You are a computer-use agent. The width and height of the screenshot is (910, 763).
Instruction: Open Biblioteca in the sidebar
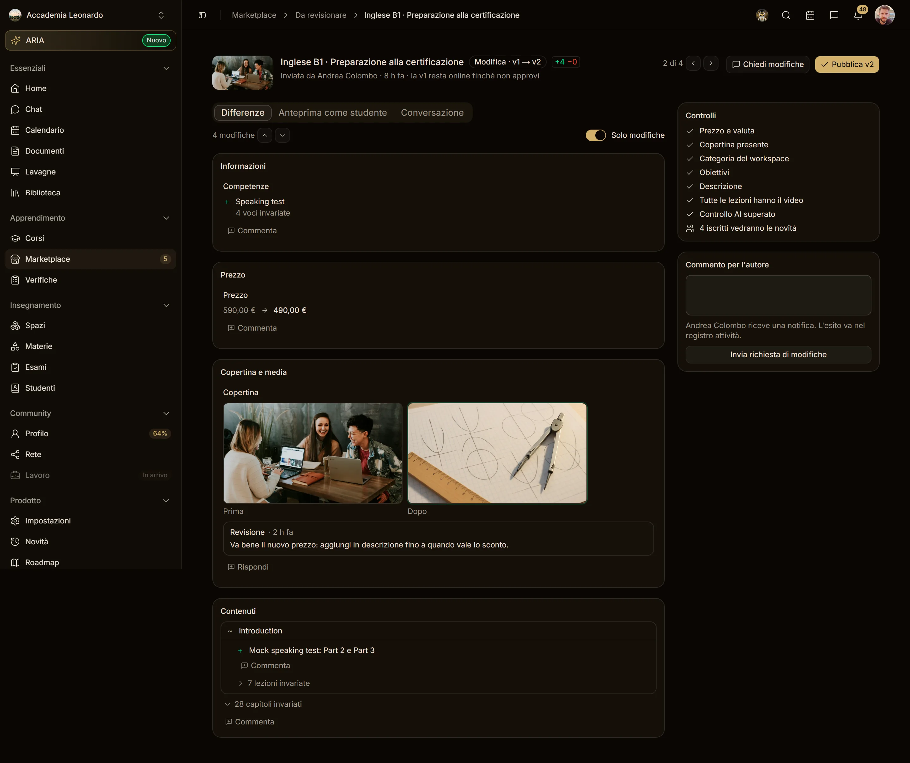click(x=91, y=192)
